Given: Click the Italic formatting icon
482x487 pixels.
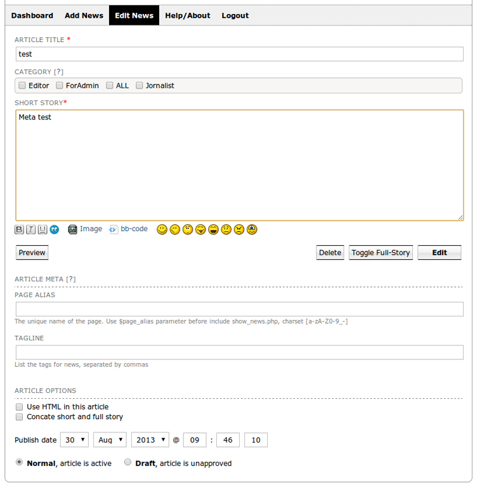Looking at the screenshot, I should coord(30,230).
